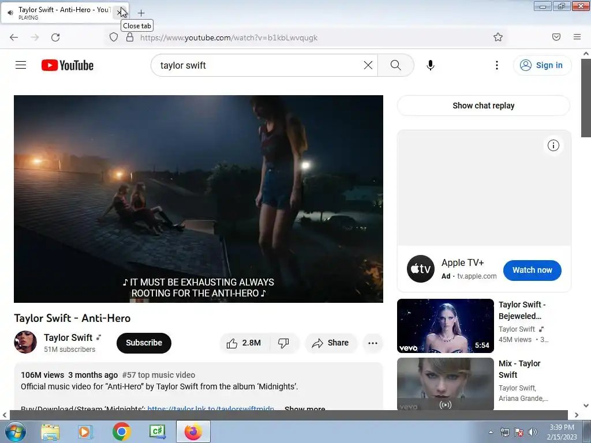Open the C# program taskbar icon
The image size is (591, 443).
tap(157, 432)
